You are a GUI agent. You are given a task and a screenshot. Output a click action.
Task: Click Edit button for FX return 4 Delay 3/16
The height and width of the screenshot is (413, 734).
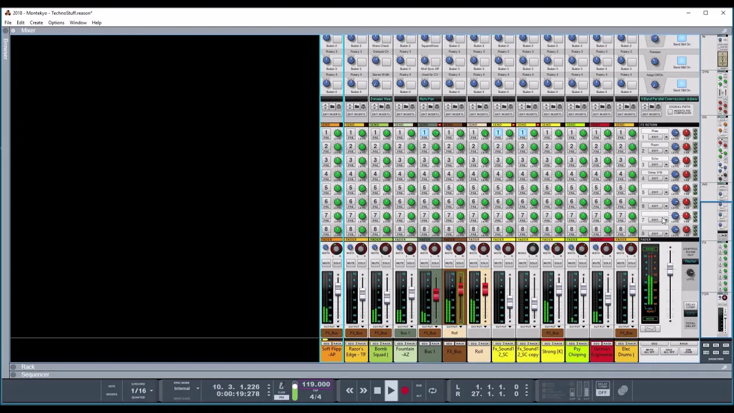(x=655, y=178)
